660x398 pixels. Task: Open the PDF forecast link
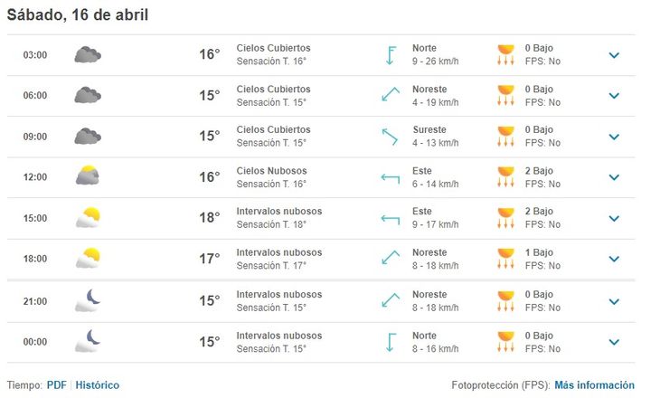pyautogui.click(x=56, y=385)
